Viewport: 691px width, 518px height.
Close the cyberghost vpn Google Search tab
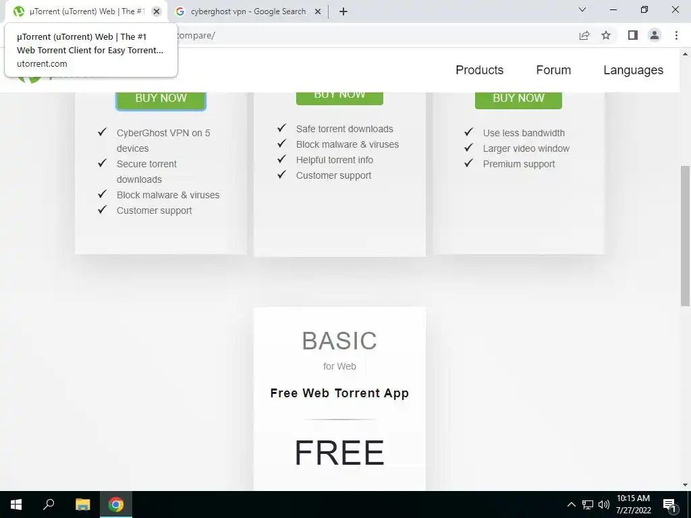coord(318,12)
